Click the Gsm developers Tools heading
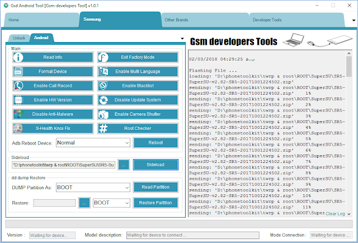 [x=234, y=41]
